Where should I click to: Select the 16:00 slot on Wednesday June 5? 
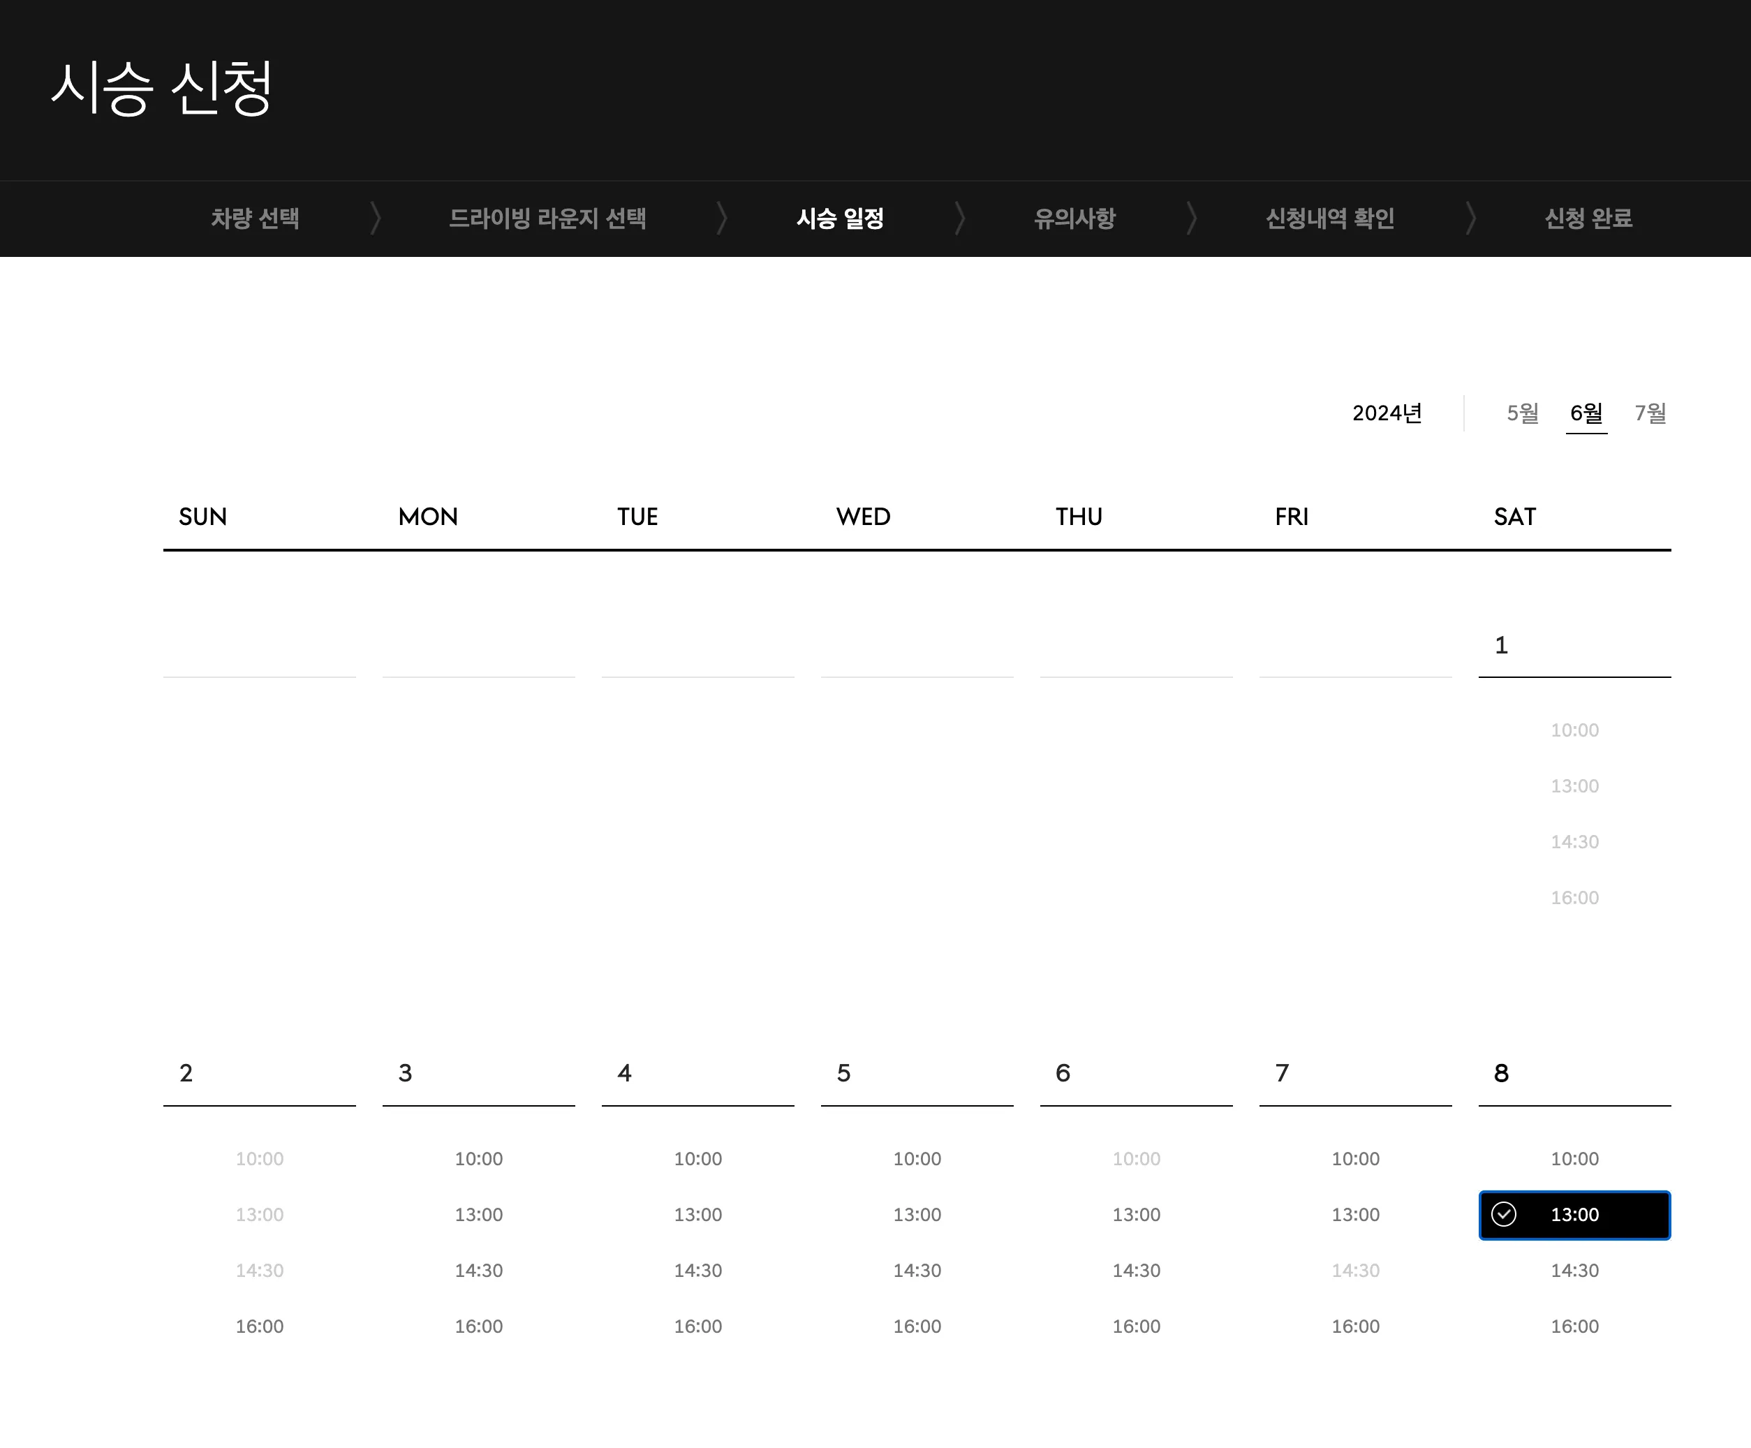tap(917, 1327)
